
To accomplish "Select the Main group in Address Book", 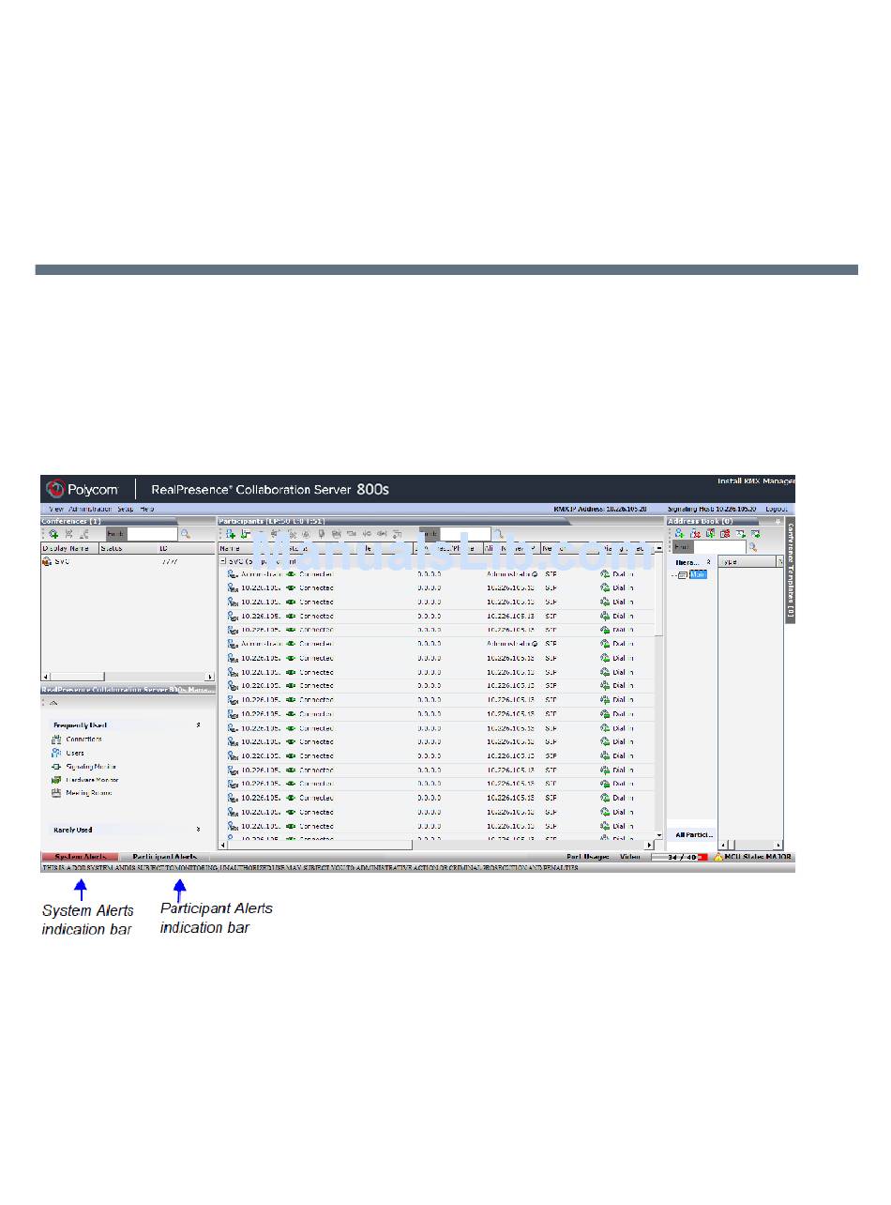I will (698, 574).
